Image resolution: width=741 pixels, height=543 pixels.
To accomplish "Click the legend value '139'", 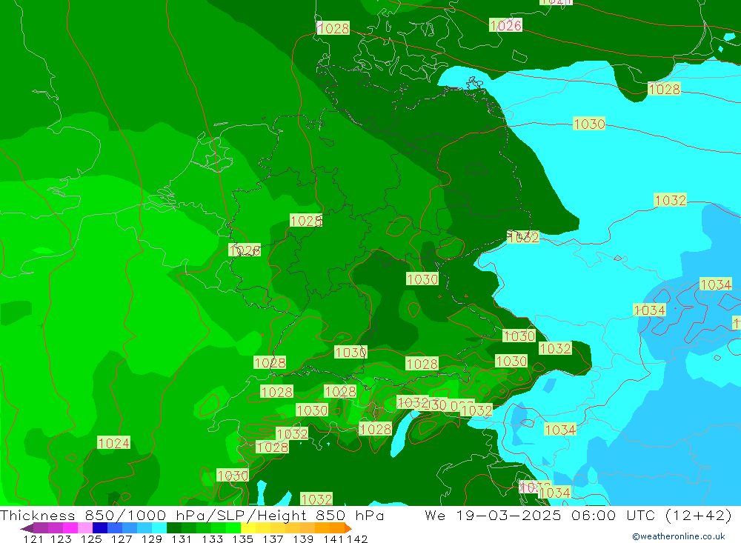I will (x=303, y=539).
